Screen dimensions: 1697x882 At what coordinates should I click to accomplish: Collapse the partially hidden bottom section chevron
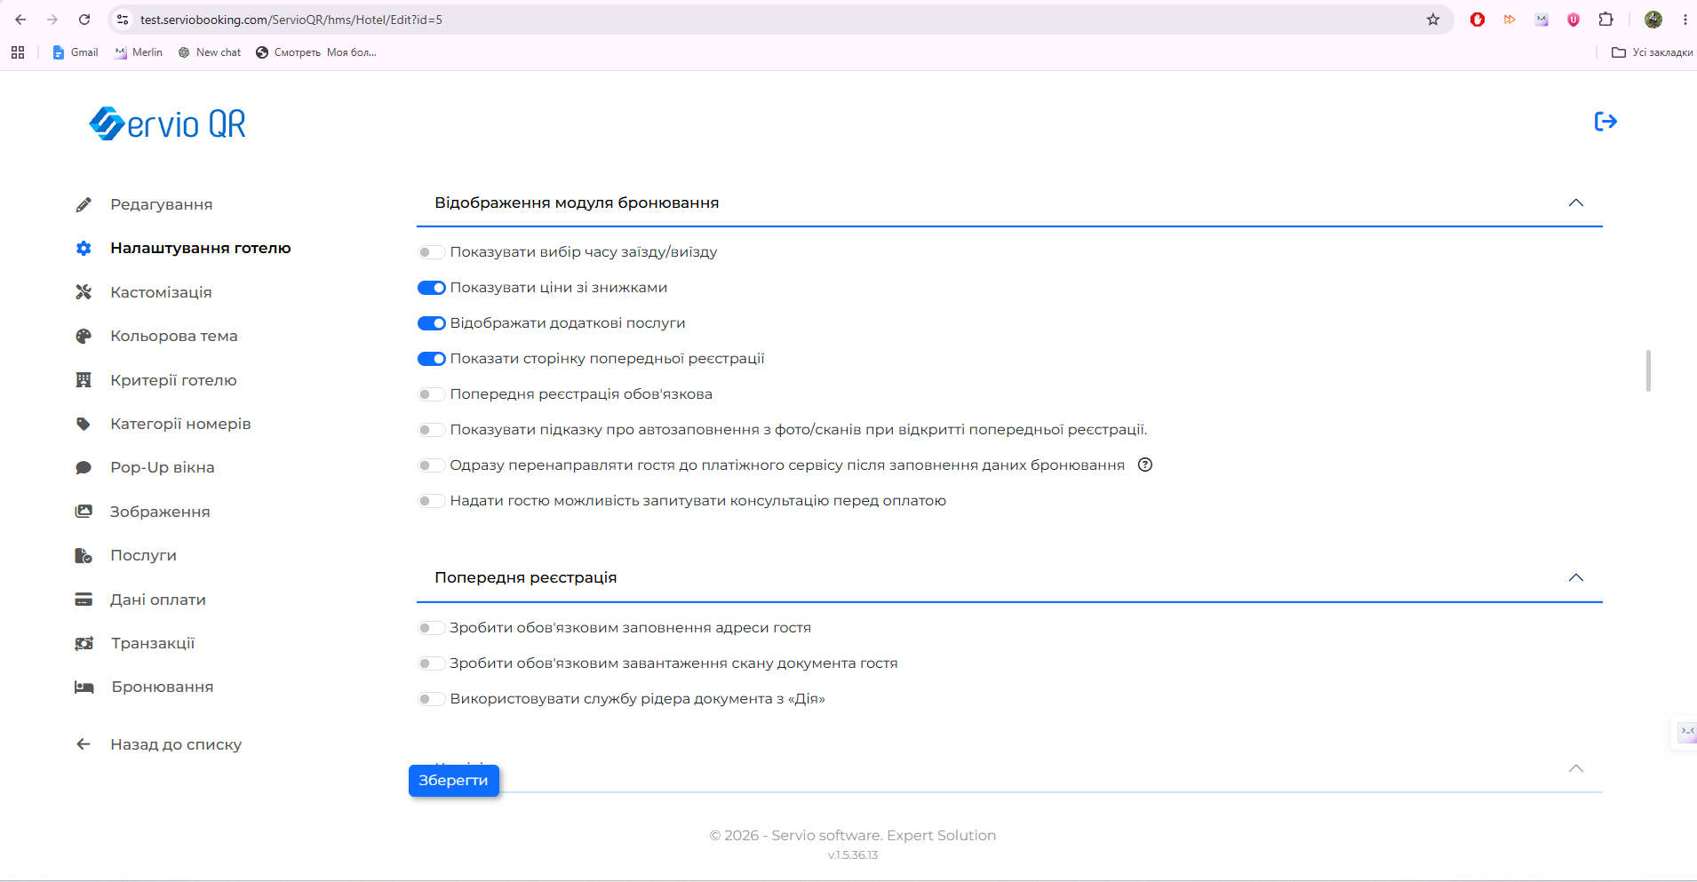1576,768
